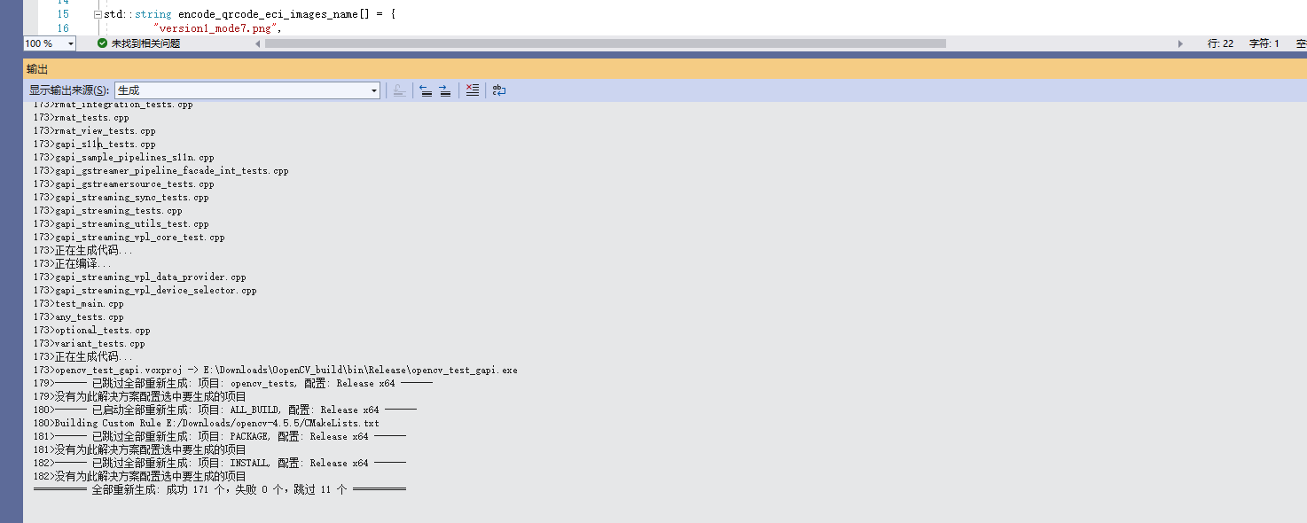Click the ALL_BUILD rebuild started line
Image resolution: width=1307 pixels, height=523 pixels.
[x=225, y=410]
